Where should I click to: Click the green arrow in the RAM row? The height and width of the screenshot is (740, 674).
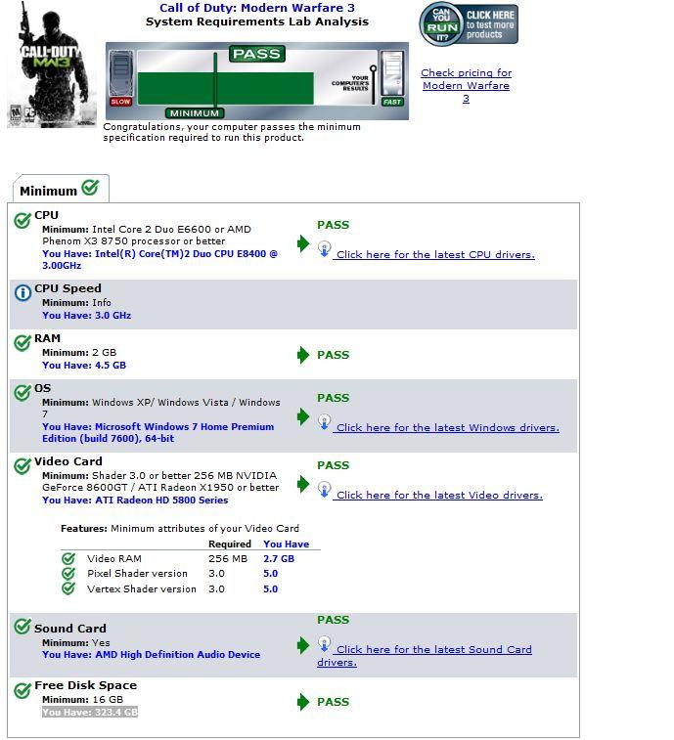(302, 355)
